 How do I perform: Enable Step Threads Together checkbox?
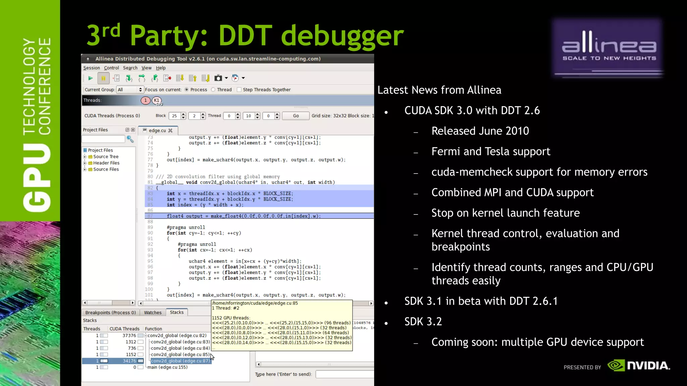[239, 90]
